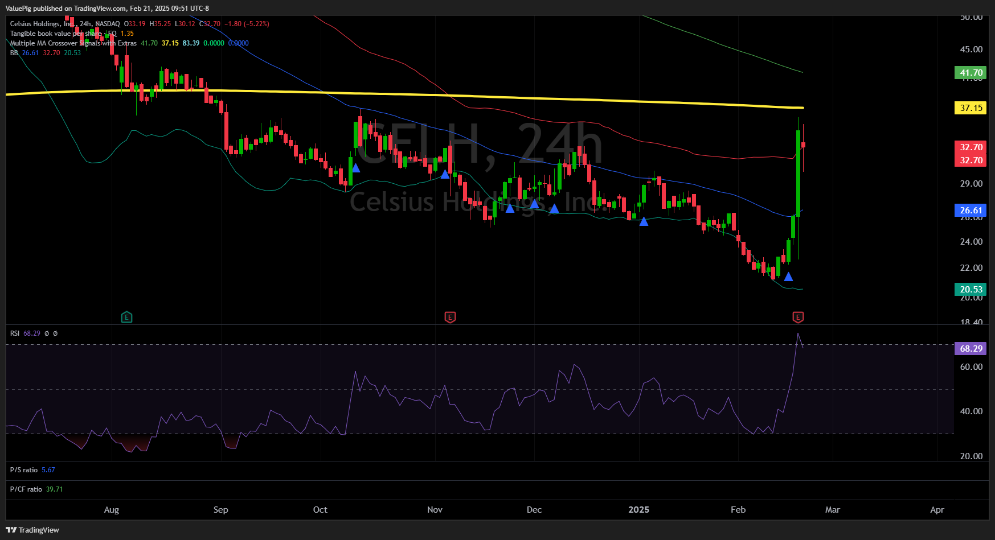
Task: Click the red earnings E marker in November
Action: tap(450, 317)
